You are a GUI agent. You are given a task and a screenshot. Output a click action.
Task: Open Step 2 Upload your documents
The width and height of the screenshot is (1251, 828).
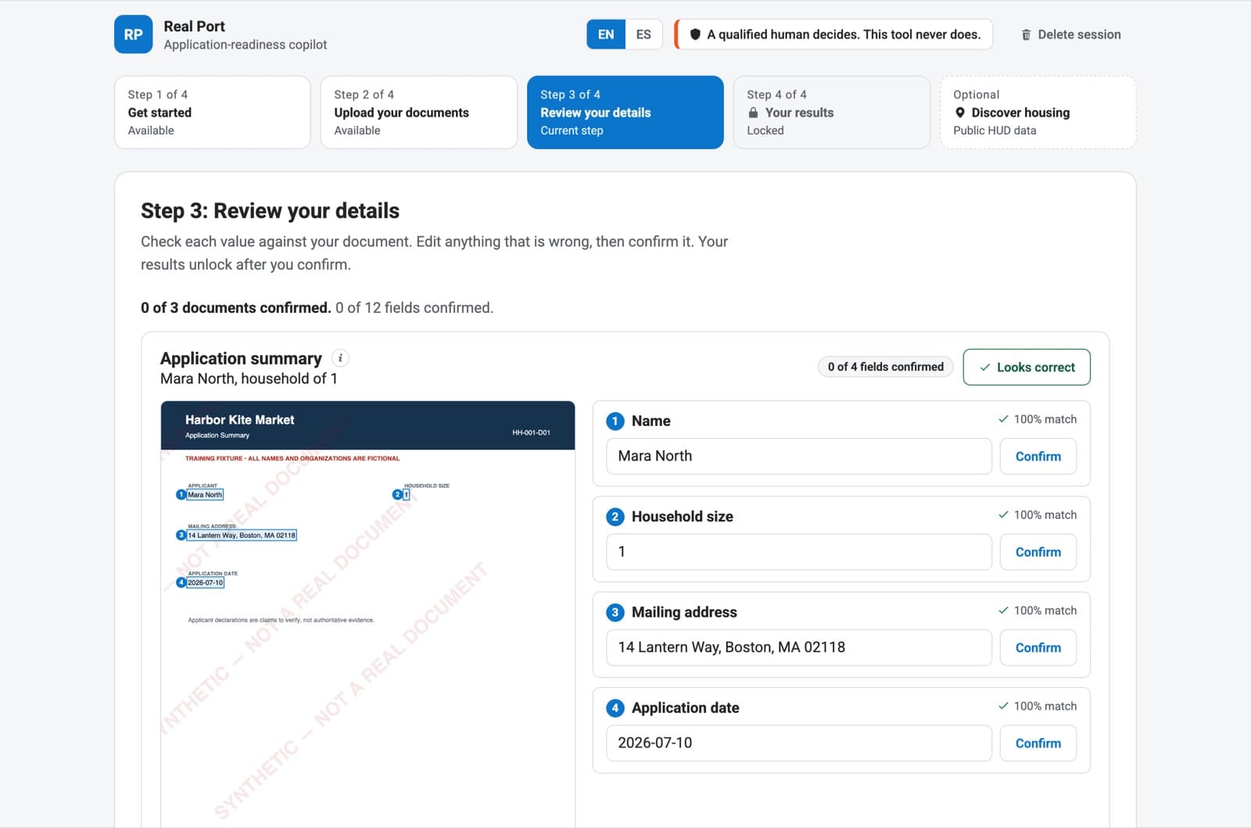click(419, 112)
